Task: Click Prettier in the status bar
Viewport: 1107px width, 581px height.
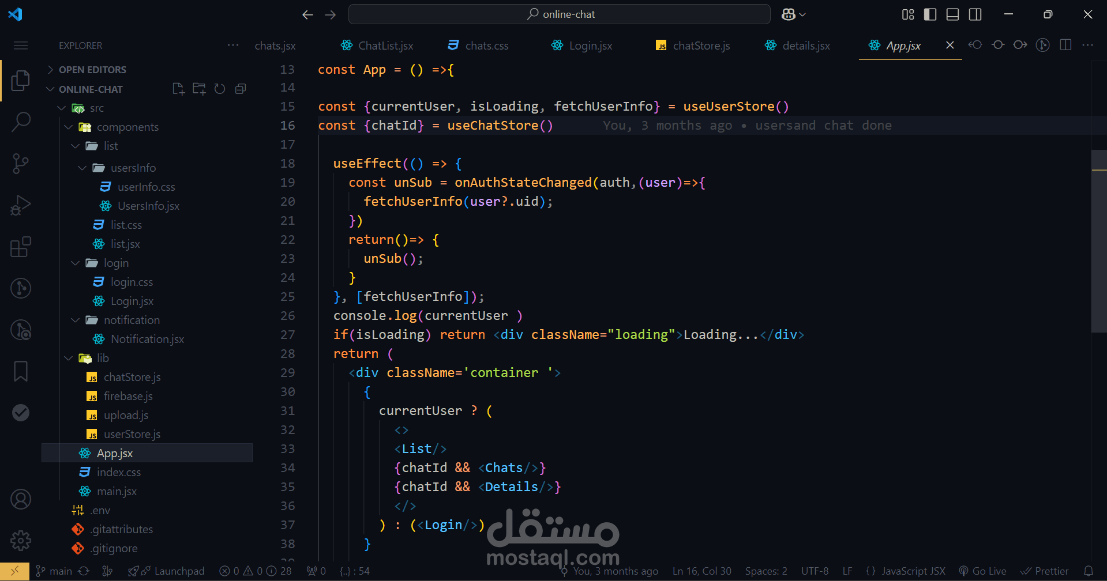Action: click(x=1045, y=571)
